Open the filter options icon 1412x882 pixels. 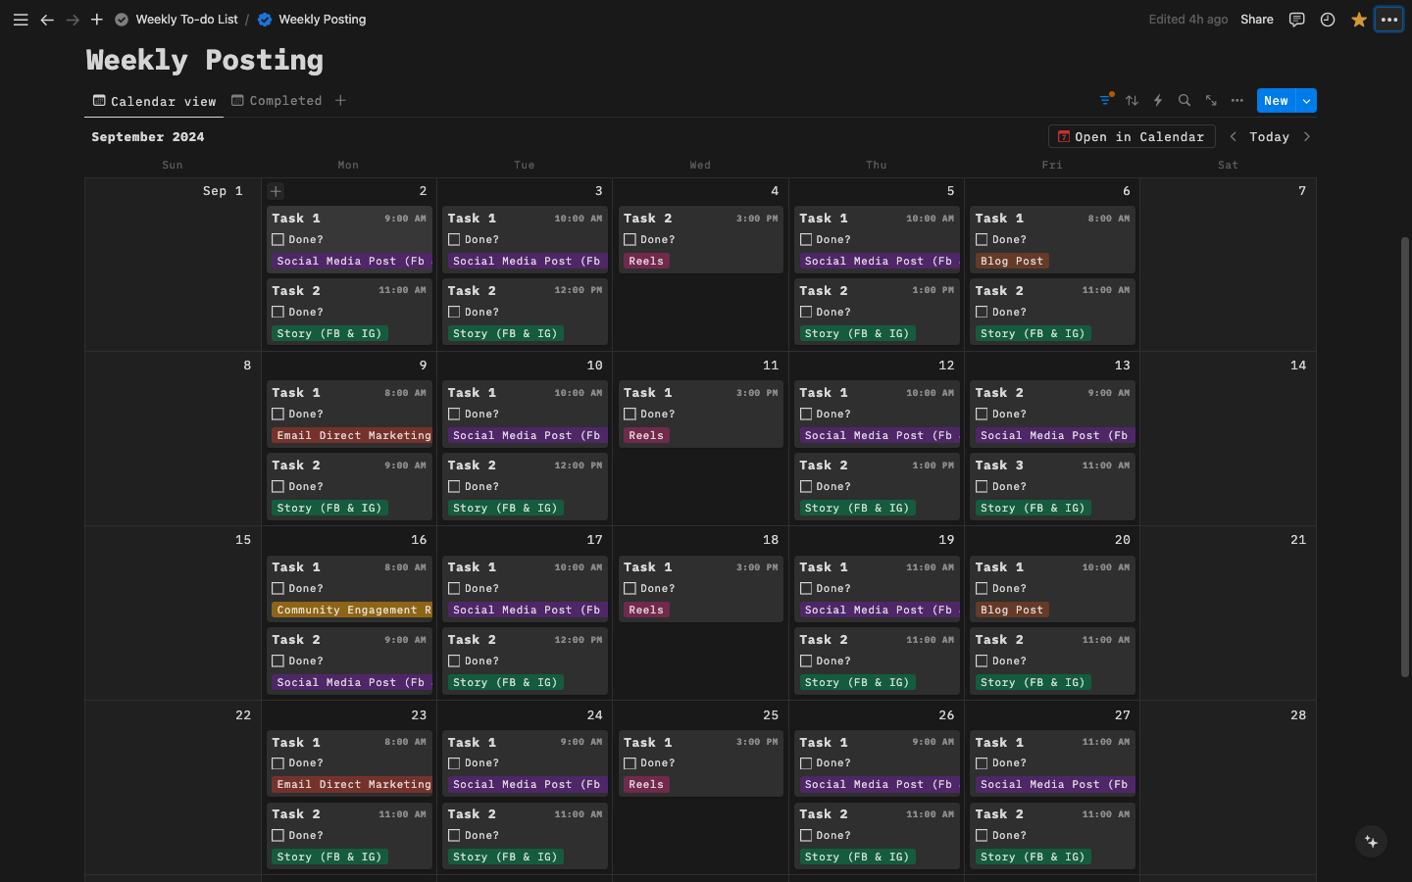point(1106,100)
